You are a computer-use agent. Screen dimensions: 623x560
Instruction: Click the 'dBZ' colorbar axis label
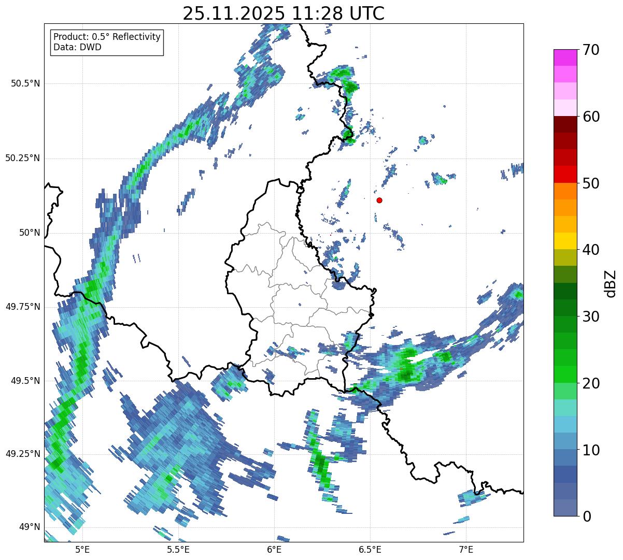coord(610,283)
